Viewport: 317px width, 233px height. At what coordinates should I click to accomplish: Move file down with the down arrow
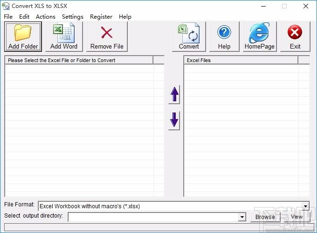(174, 120)
